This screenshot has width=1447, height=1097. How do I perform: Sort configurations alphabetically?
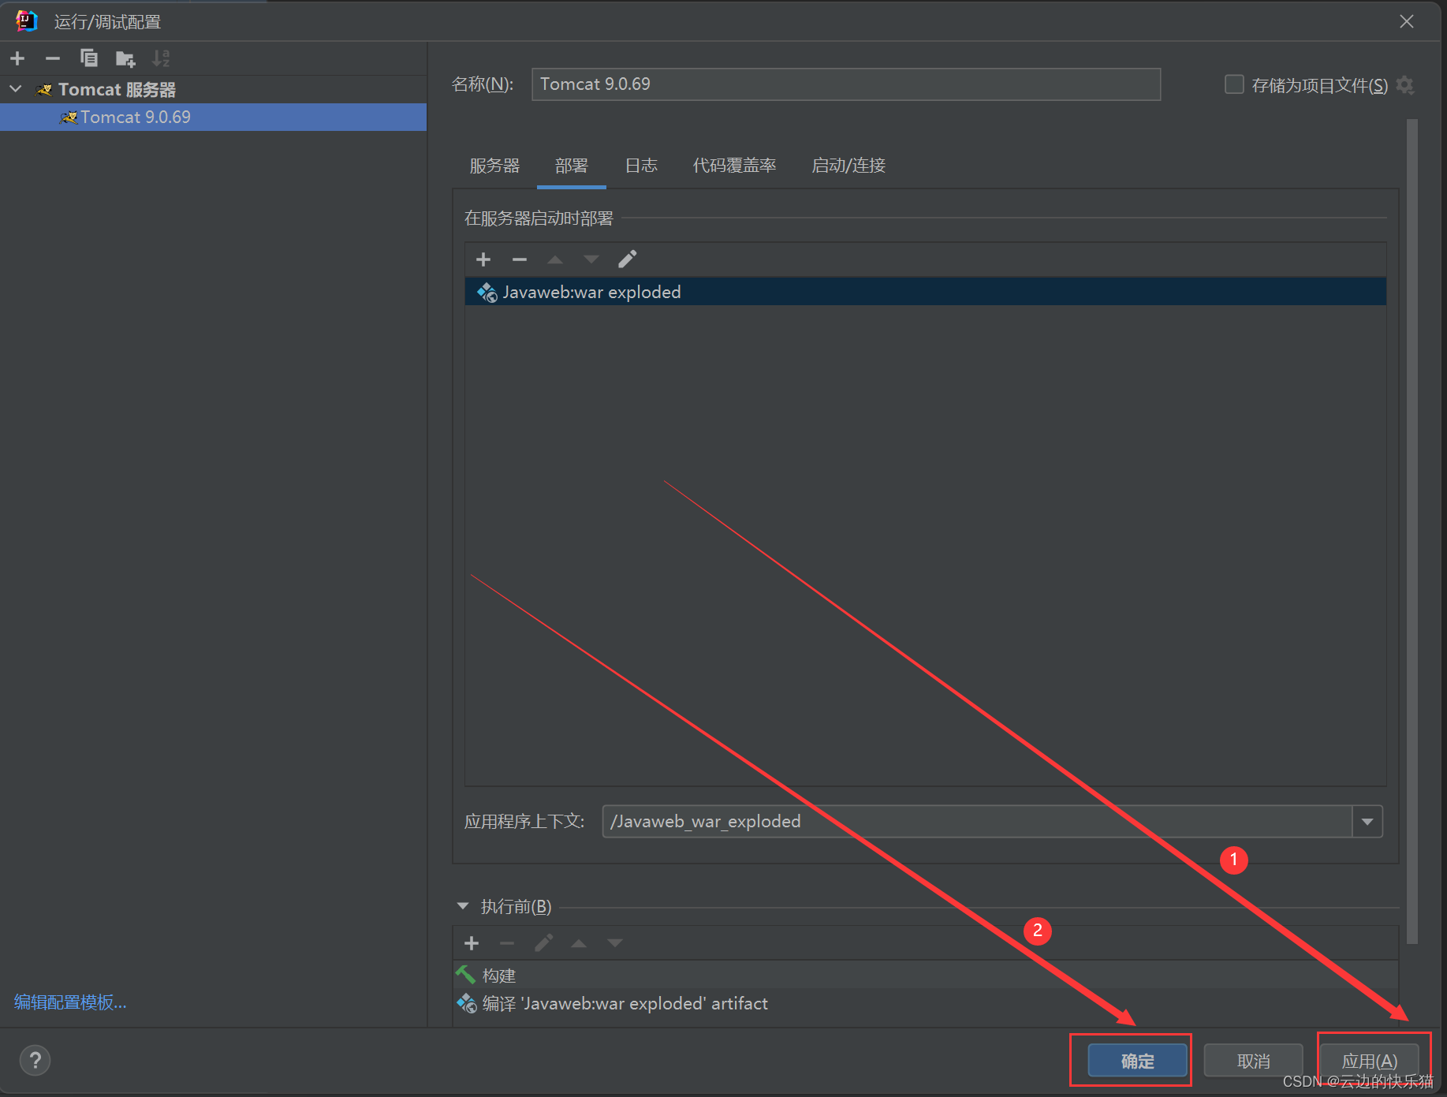(161, 58)
